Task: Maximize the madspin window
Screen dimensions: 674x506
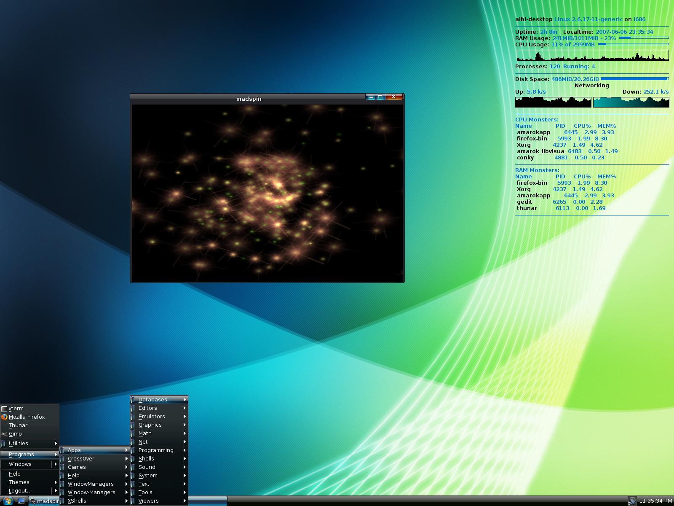Action: pyautogui.click(x=380, y=97)
